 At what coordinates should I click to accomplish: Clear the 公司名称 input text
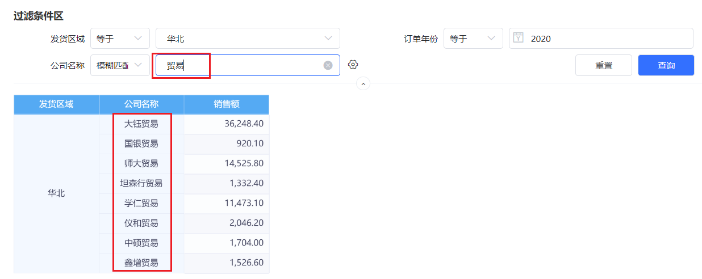point(328,65)
